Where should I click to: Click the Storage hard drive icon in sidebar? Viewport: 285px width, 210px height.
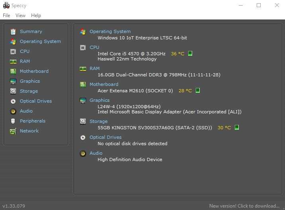tap(13, 91)
